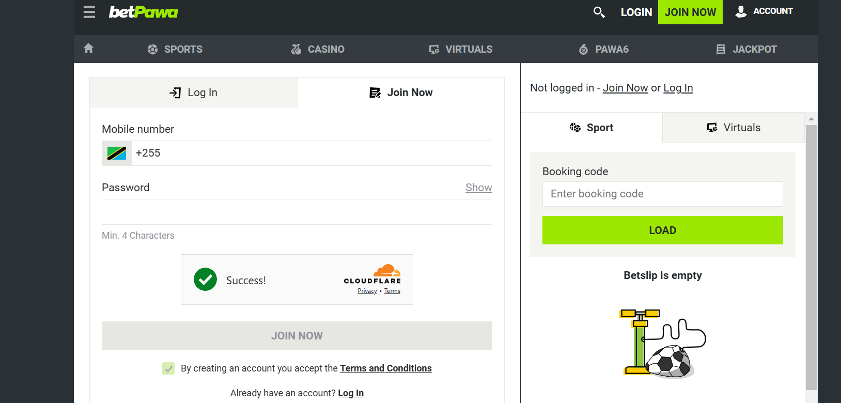Click the green LOAD button
This screenshot has height=403, width=841.
[663, 230]
